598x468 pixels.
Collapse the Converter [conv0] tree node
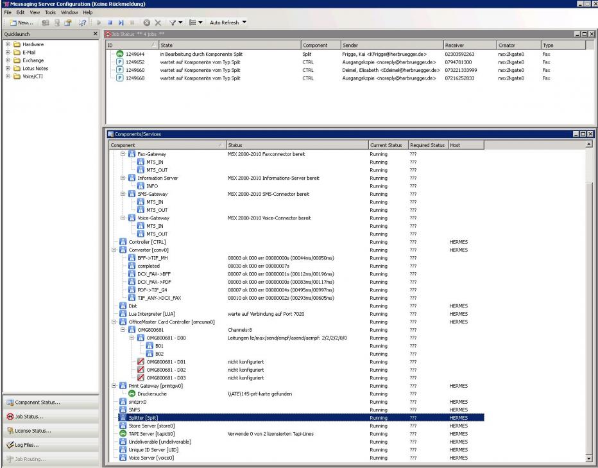click(114, 250)
